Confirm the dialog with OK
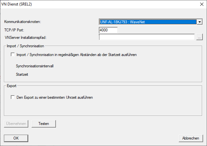The width and height of the screenshot is (207, 146). (x=16, y=138)
